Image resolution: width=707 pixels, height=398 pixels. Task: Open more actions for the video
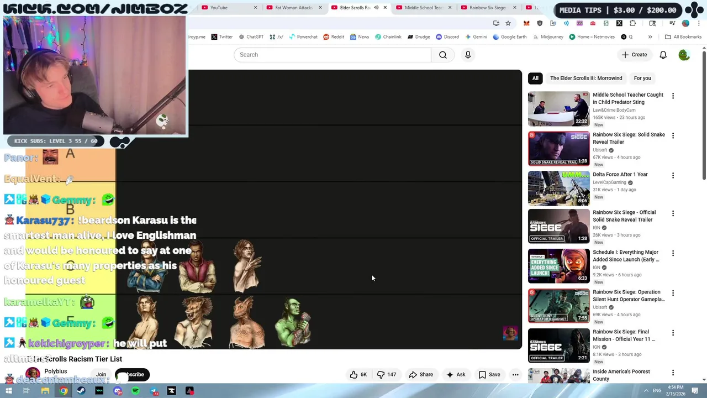click(x=515, y=374)
